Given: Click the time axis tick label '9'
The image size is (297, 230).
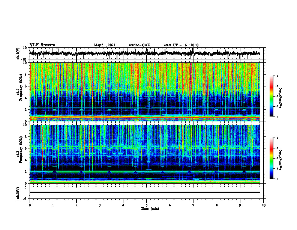Looking at the screenshot, I should click(x=240, y=205).
